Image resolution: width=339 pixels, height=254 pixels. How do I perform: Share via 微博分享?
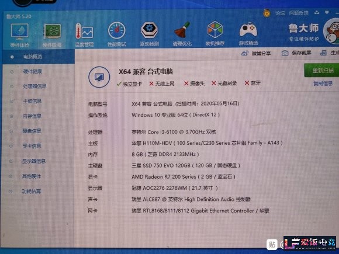(256, 53)
